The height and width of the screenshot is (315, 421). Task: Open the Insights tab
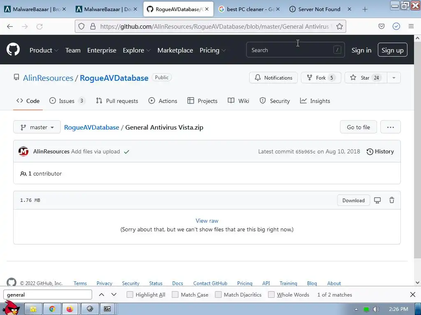[x=315, y=101]
